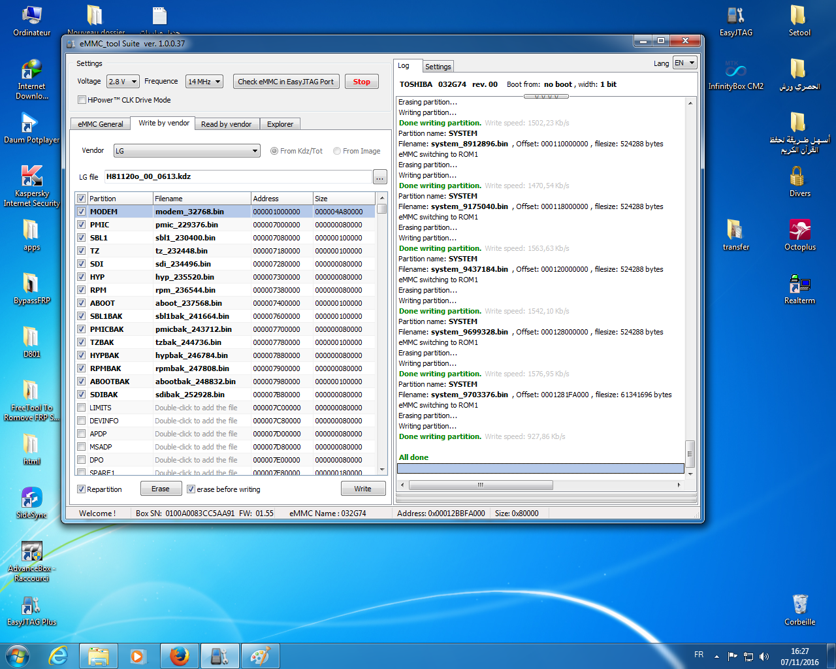The width and height of the screenshot is (836, 669).
Task: Click the Write button
Action: point(362,489)
